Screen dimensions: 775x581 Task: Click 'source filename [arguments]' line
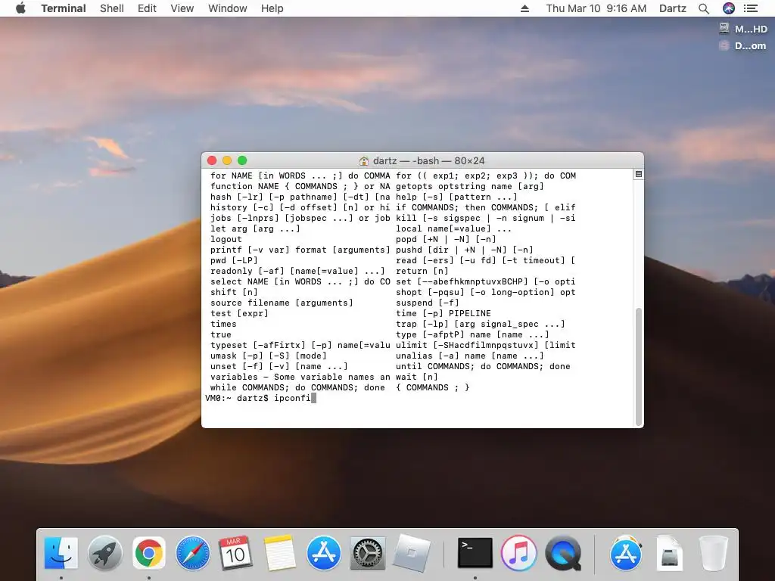pos(282,303)
